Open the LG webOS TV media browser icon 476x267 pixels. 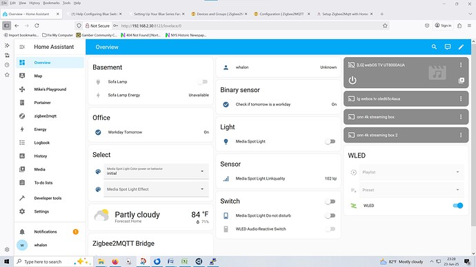(x=461, y=81)
